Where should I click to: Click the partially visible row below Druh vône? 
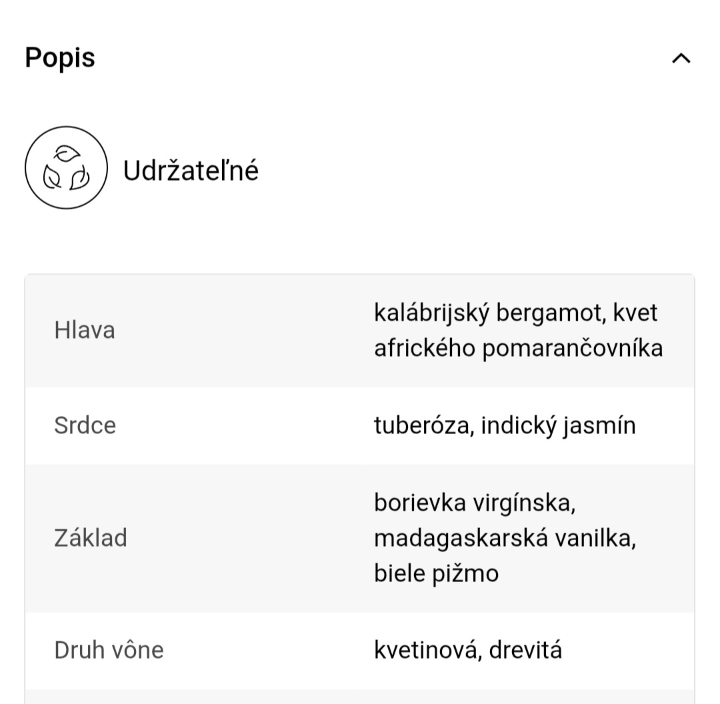tap(360, 697)
